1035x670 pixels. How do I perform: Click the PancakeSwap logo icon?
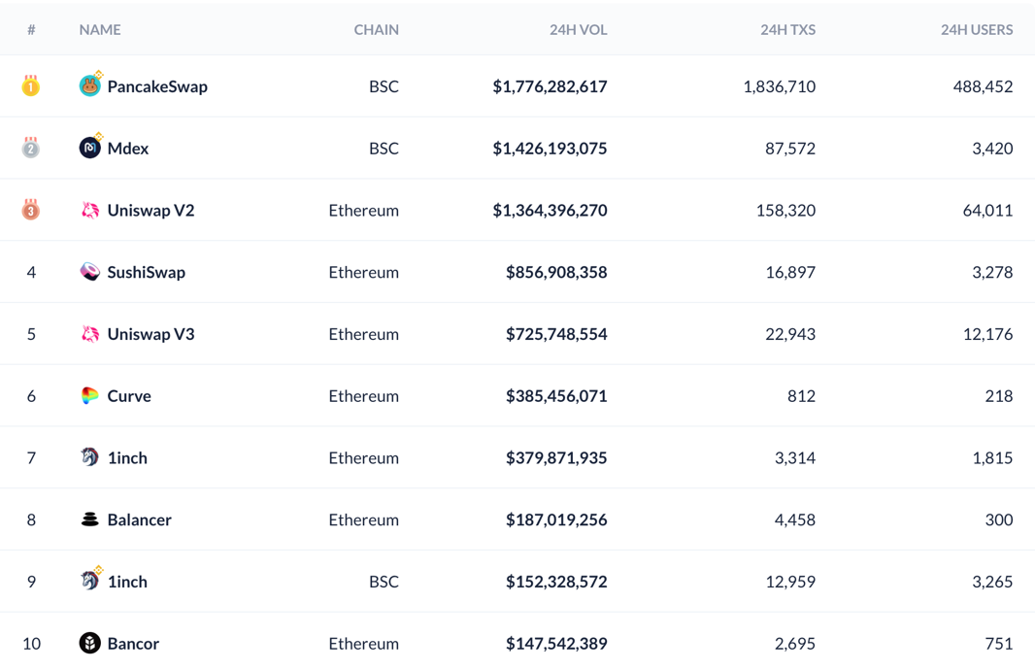89,86
